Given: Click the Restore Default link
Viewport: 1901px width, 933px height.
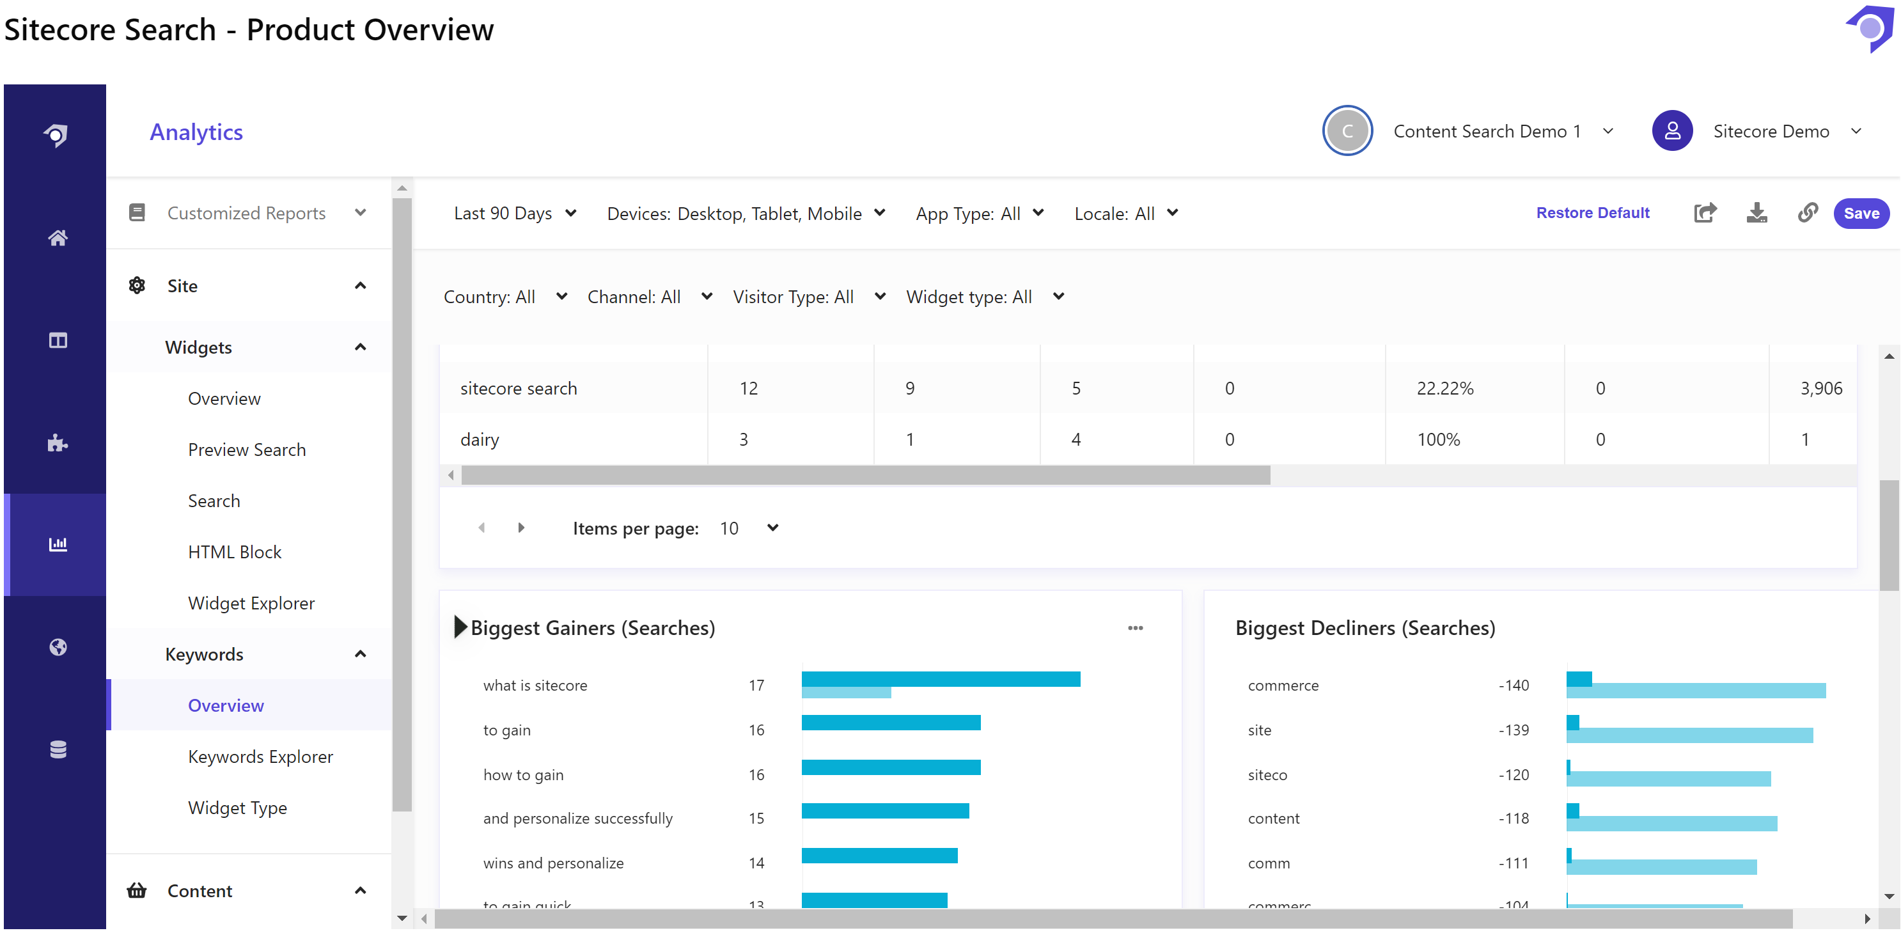Looking at the screenshot, I should point(1593,214).
